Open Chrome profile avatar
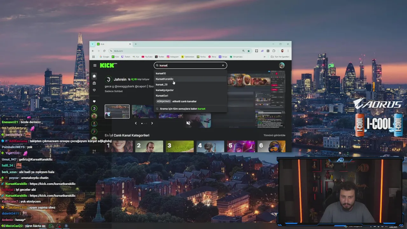 [282, 51]
